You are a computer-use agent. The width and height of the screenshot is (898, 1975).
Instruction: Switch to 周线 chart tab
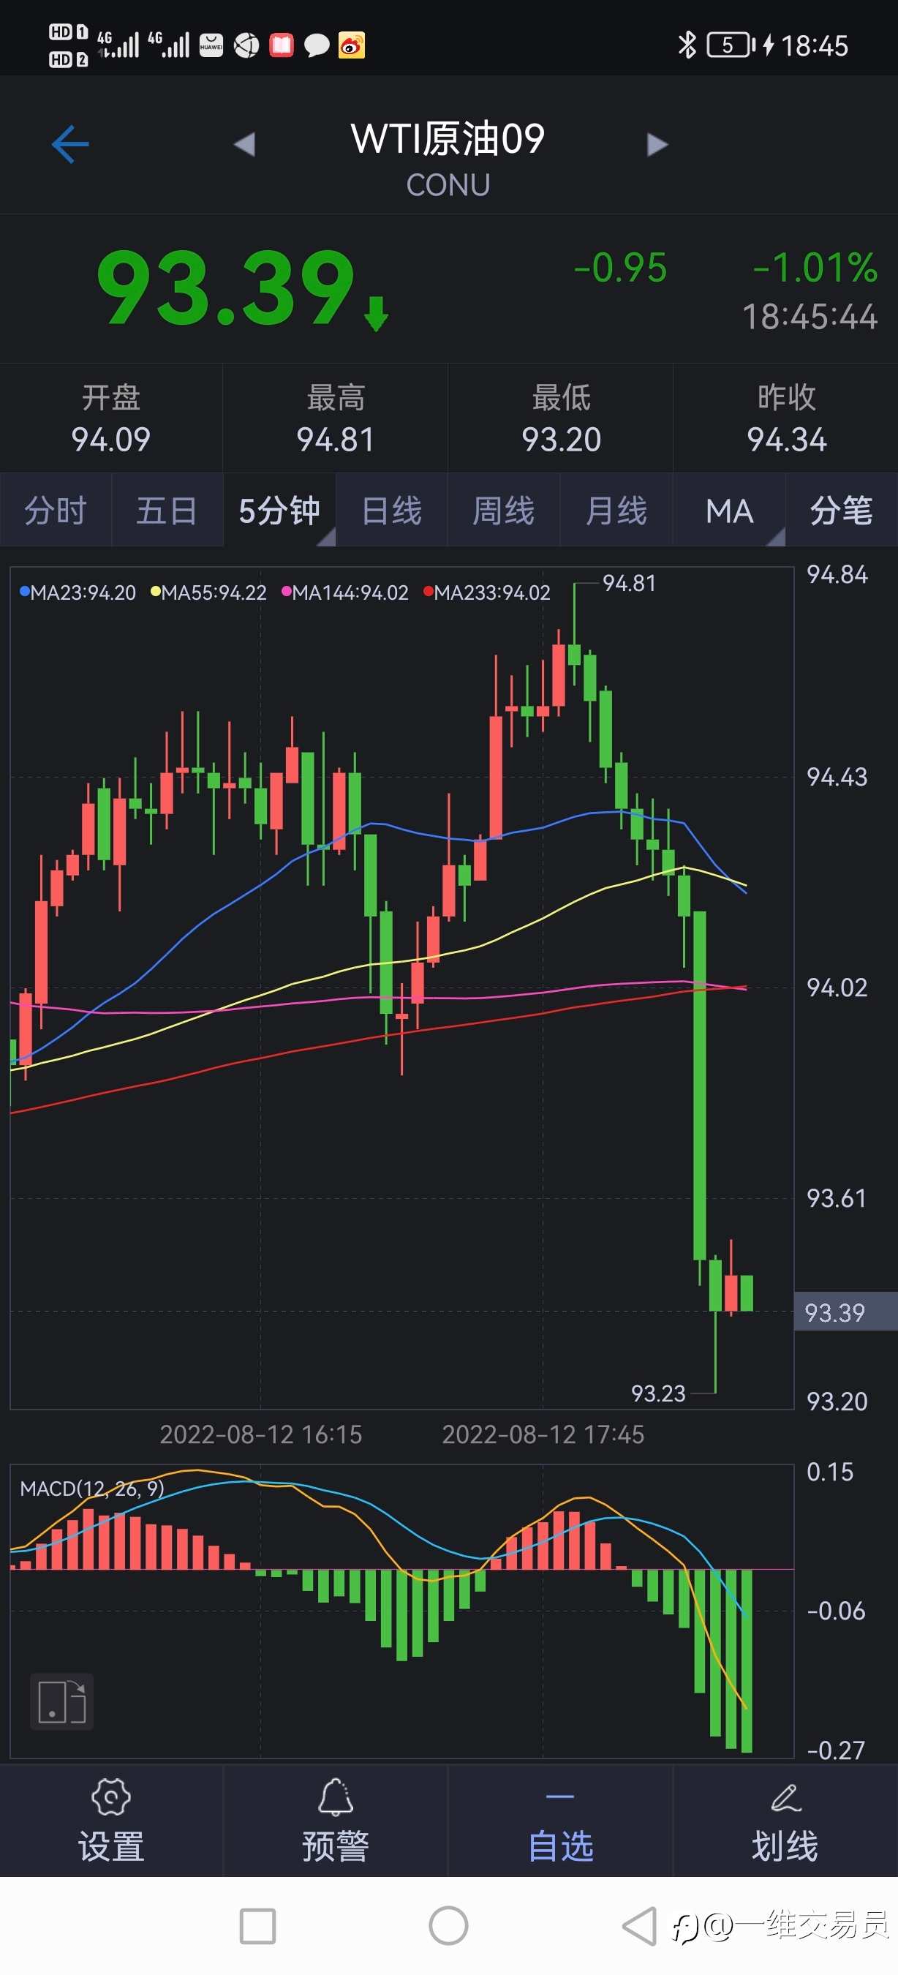[x=503, y=511]
